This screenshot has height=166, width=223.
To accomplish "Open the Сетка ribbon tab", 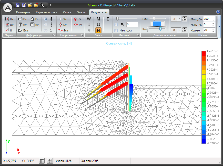I will point(67,12).
